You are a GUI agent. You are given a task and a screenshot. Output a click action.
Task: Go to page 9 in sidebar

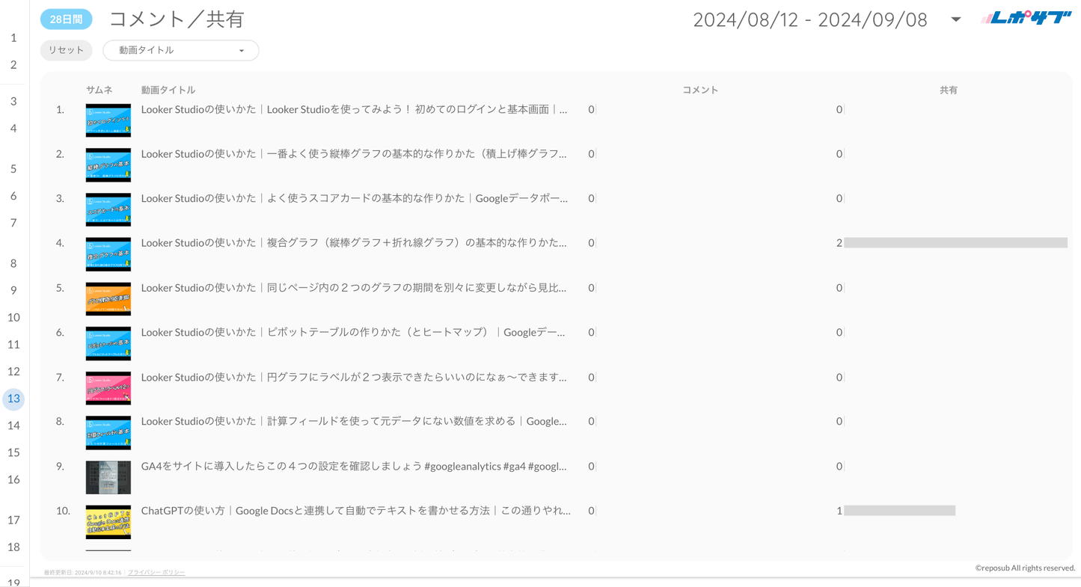(13, 290)
